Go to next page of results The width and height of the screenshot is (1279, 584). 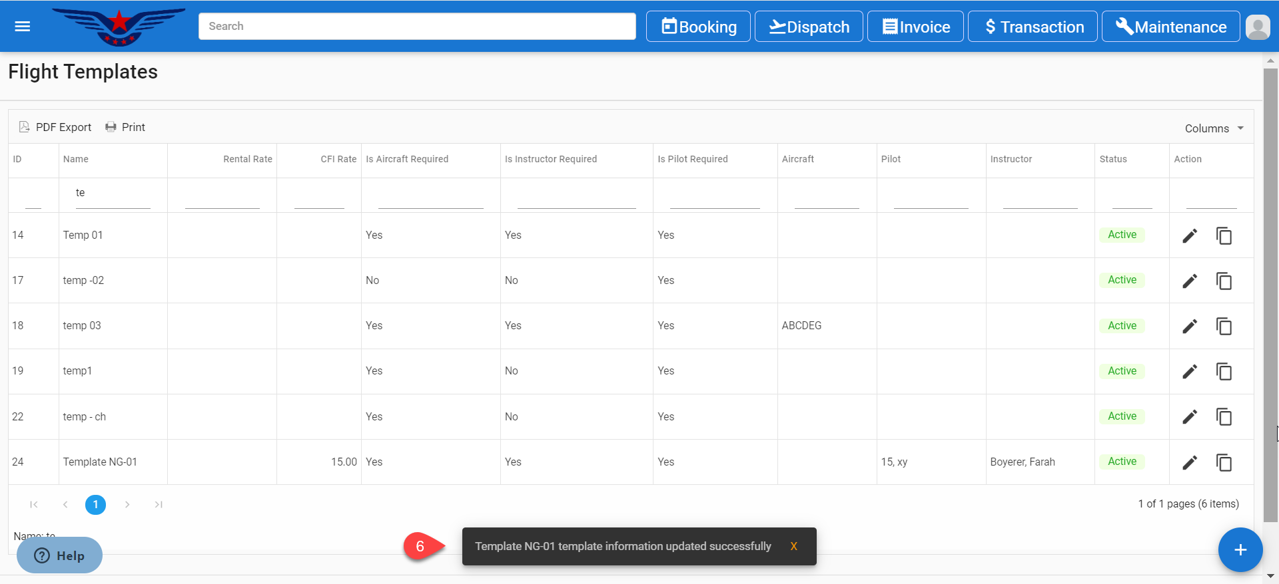[x=127, y=505]
